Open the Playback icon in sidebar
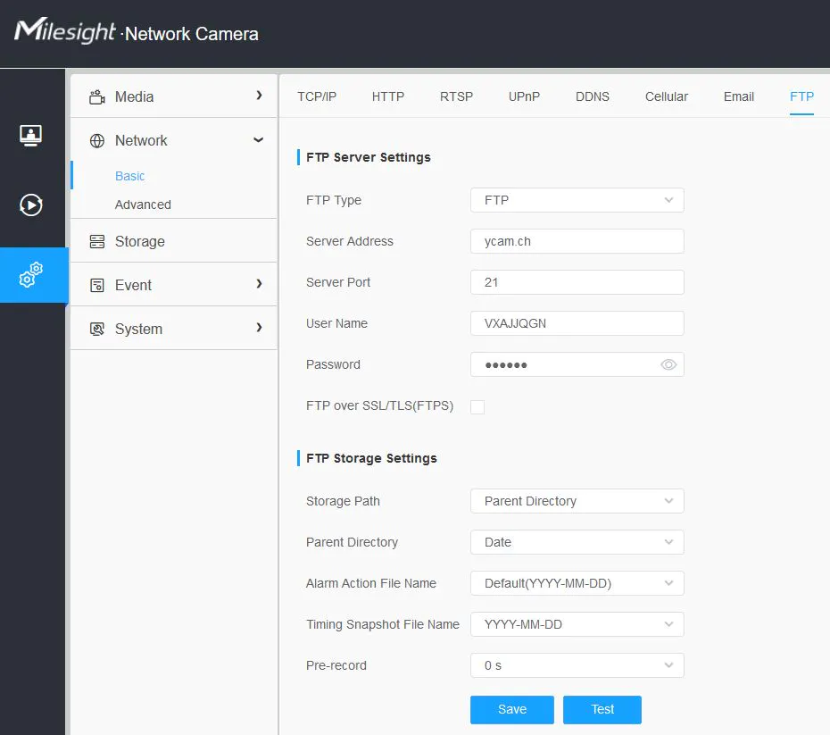 pyautogui.click(x=31, y=205)
